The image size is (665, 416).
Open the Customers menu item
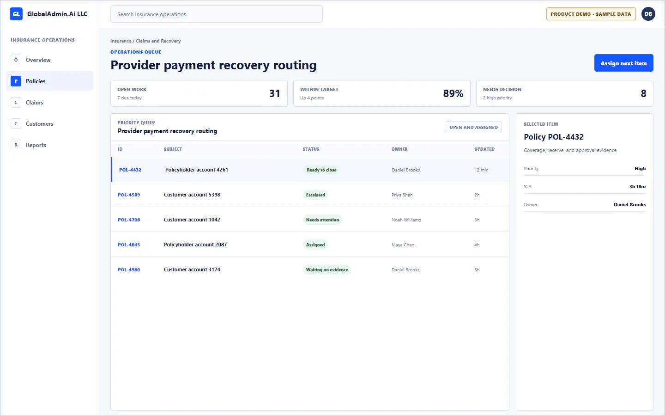click(49, 124)
